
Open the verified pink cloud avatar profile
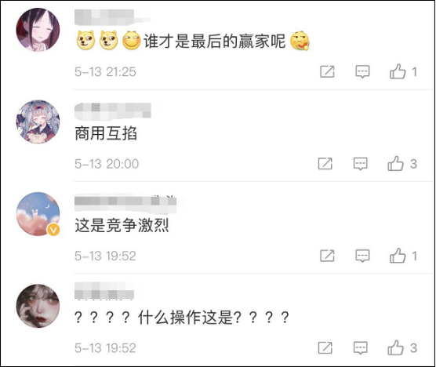(x=38, y=214)
